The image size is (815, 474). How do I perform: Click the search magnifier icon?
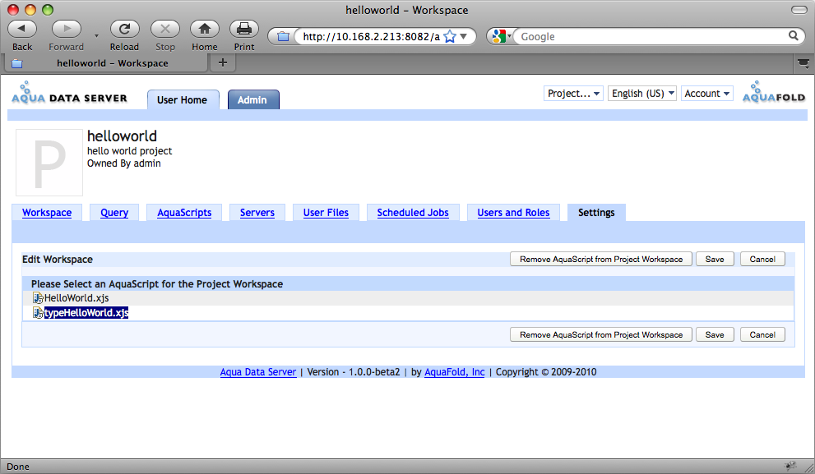pyautogui.click(x=793, y=36)
